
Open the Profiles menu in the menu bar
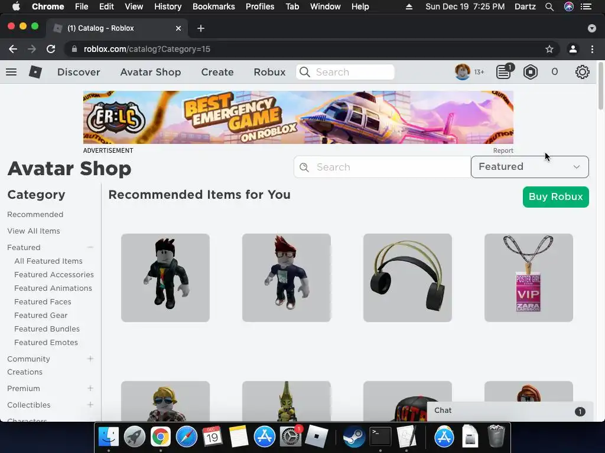click(260, 6)
